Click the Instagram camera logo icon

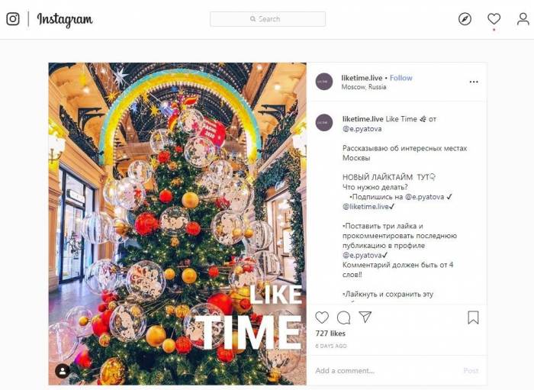pos(13,19)
